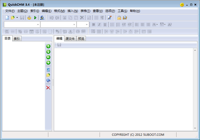This screenshot has width=200, height=140.
Task: Clear formatting with eraser-A icon
Action: [170, 25]
